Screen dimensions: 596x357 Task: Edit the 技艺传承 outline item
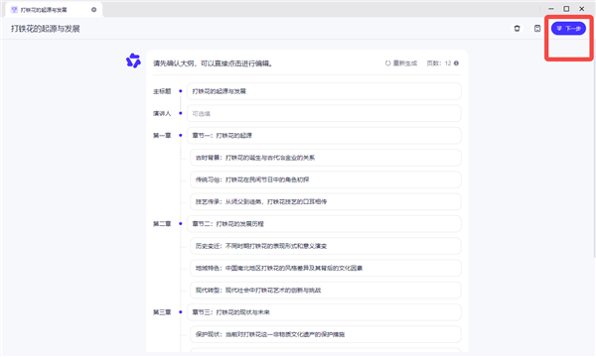[326, 202]
